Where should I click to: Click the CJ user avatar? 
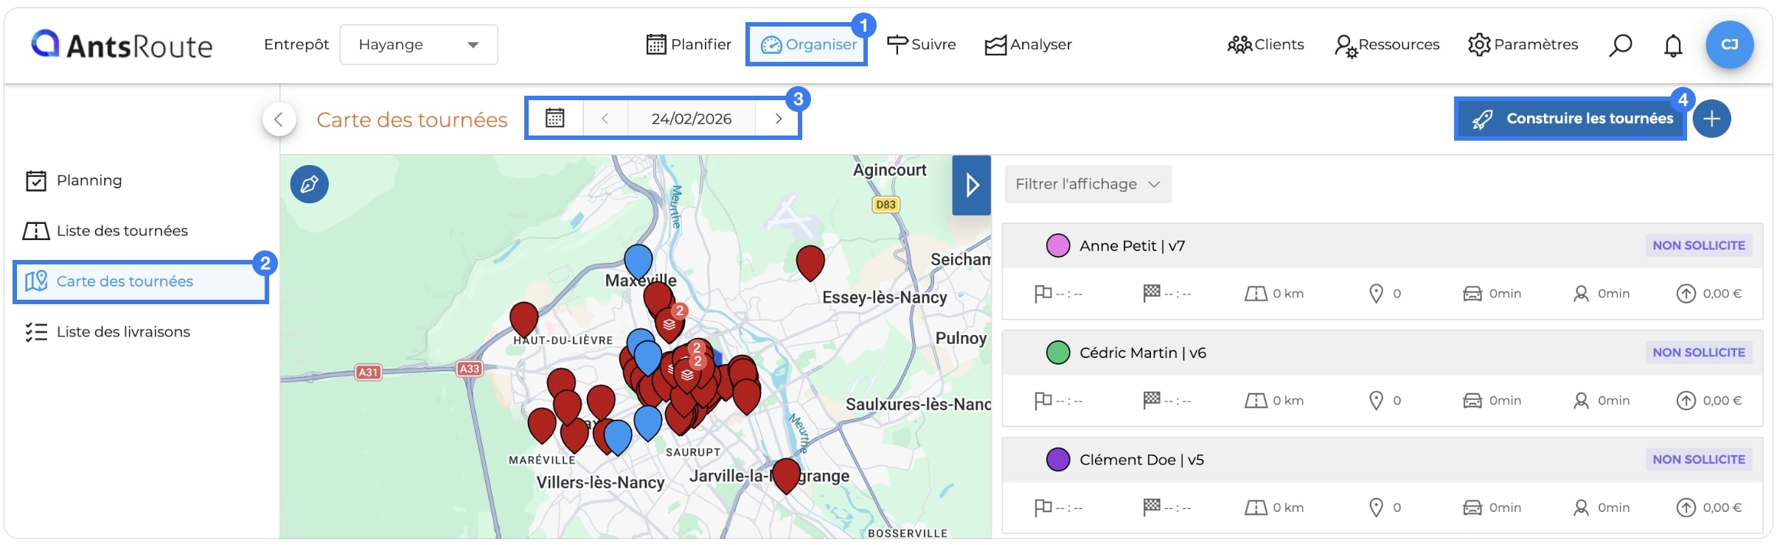[x=1729, y=45]
